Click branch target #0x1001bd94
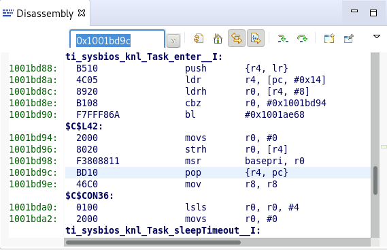 tap(296, 103)
